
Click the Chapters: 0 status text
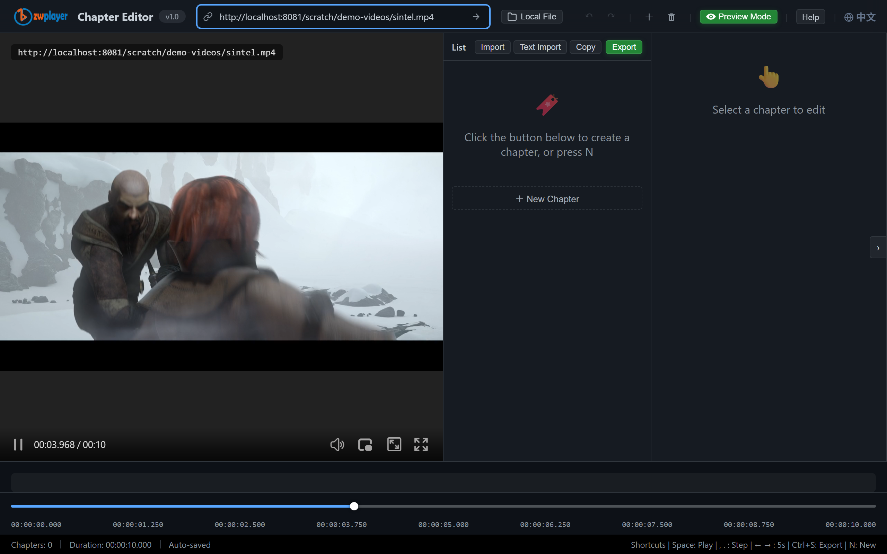pos(32,545)
